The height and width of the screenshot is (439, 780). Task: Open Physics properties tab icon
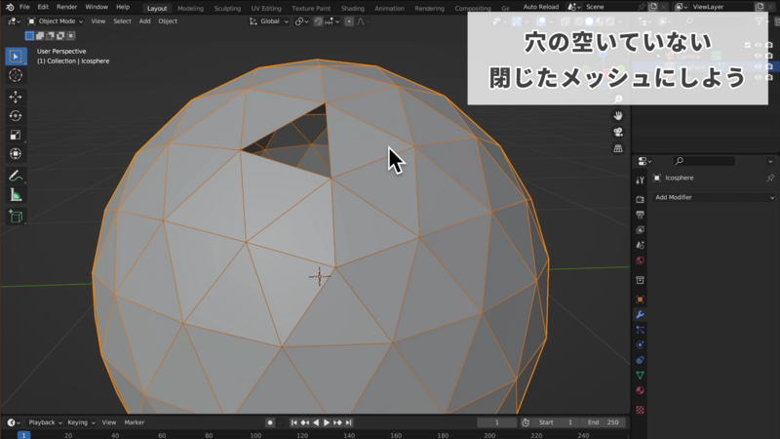tap(641, 345)
